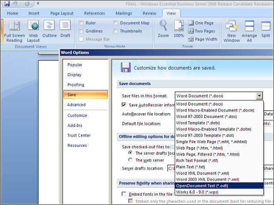This screenshot has width=274, height=205.
Task: Open a New Window of the document
Action: click(232, 31)
